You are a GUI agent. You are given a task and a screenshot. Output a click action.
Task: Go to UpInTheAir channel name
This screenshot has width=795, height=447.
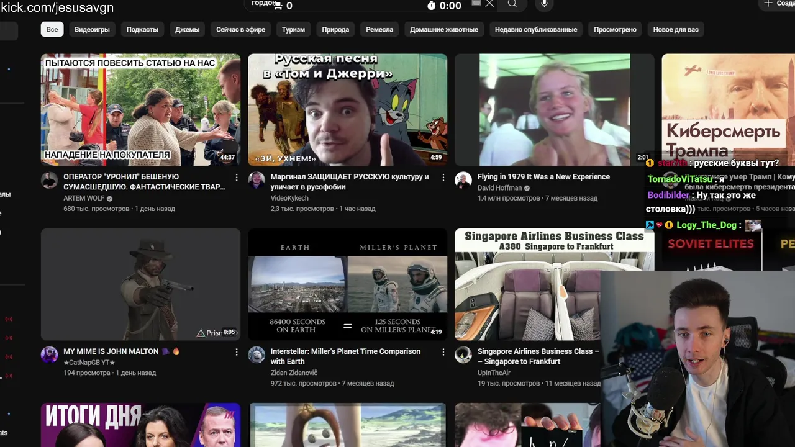point(494,372)
